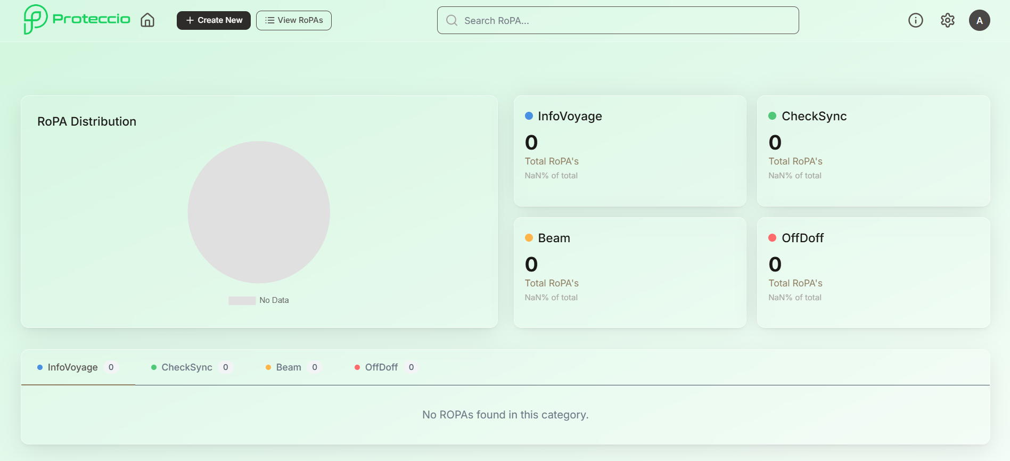Select the Beam tab
The image size is (1010, 461).
coord(289,367)
